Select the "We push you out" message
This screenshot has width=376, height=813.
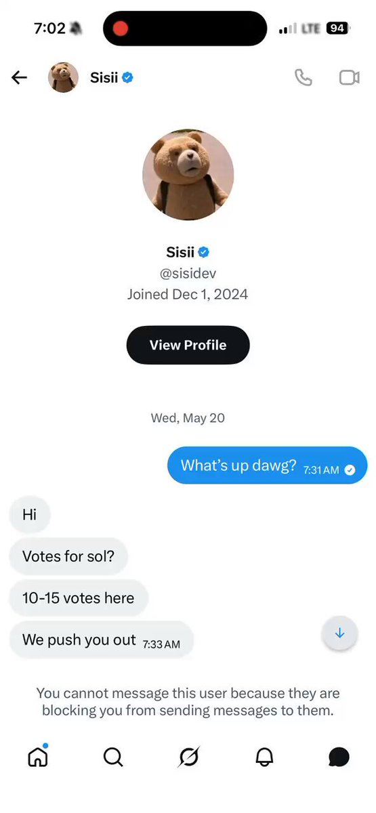pyautogui.click(x=102, y=640)
